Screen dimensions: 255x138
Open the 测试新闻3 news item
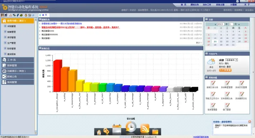46,38
